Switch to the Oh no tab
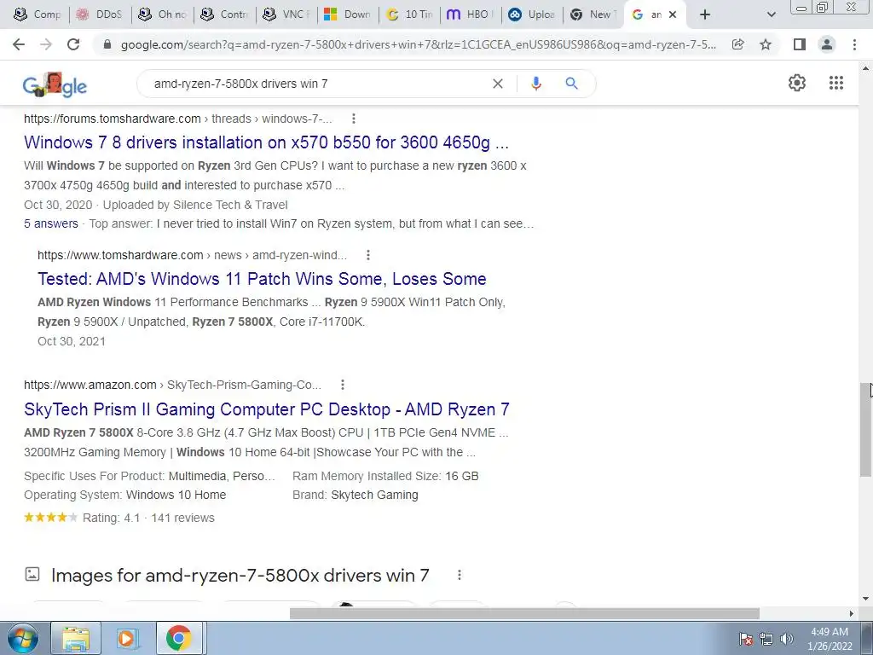 tap(163, 14)
